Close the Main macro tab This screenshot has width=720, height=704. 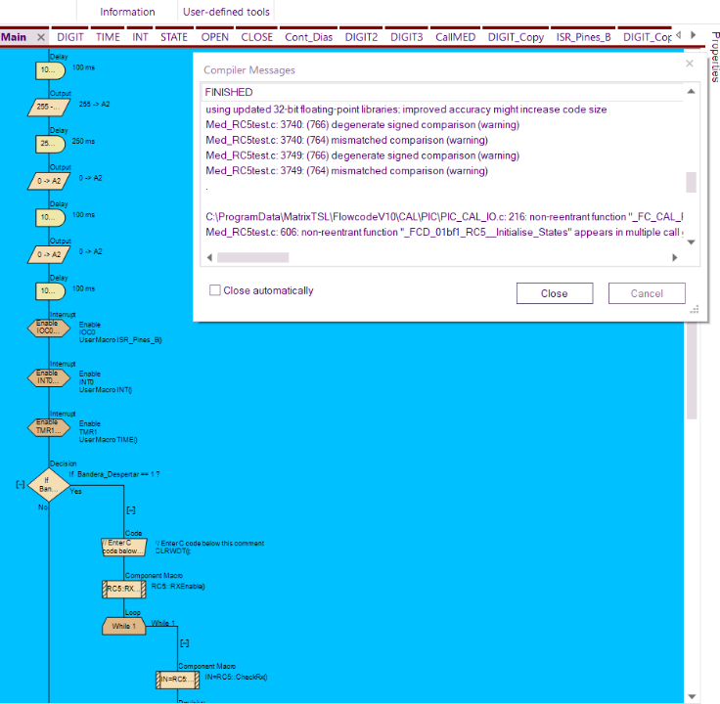tap(41, 37)
